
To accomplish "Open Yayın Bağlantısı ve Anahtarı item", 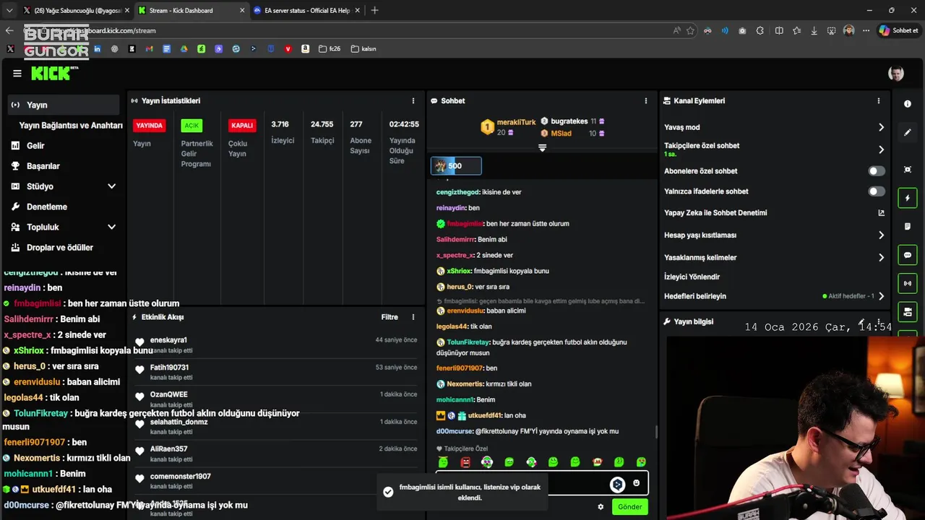I will [x=70, y=126].
